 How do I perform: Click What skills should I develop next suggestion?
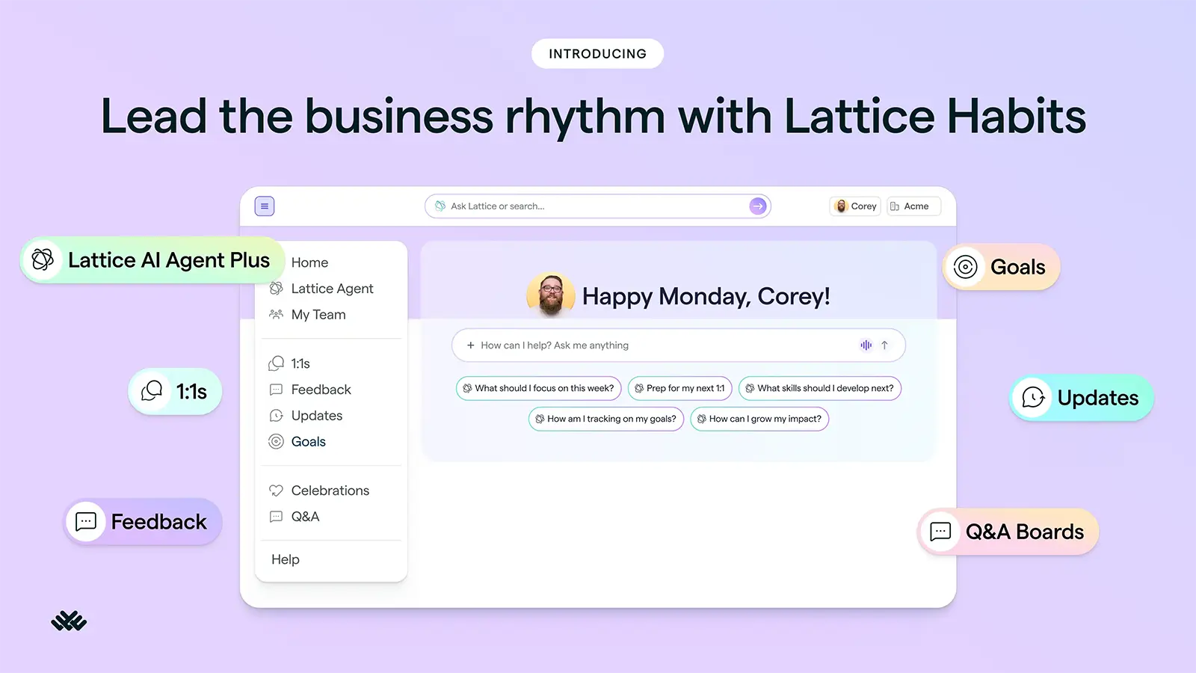point(820,388)
